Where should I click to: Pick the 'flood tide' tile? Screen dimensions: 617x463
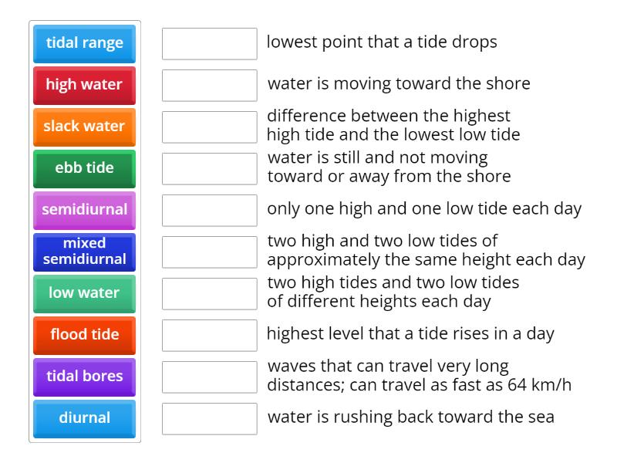[85, 335]
